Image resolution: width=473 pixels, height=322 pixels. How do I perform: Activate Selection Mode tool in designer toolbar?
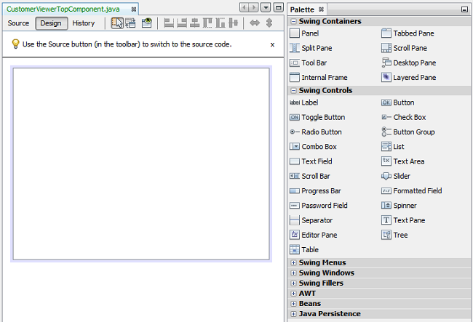[x=116, y=23]
